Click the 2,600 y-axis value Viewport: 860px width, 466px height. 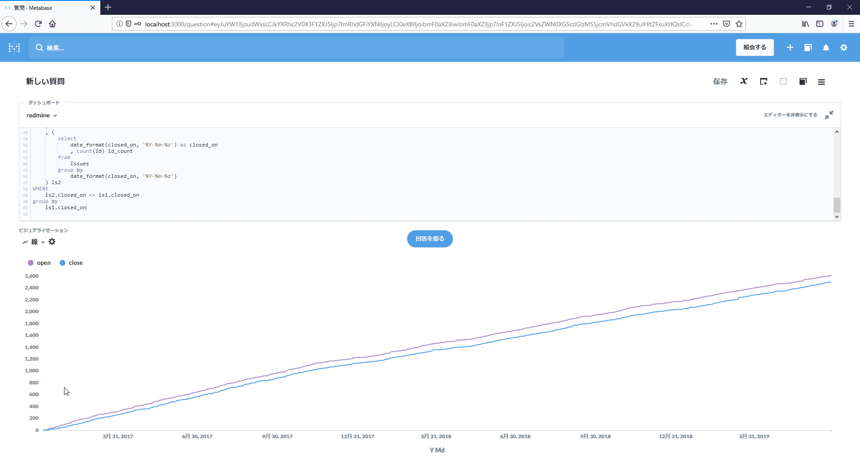[x=32, y=276]
